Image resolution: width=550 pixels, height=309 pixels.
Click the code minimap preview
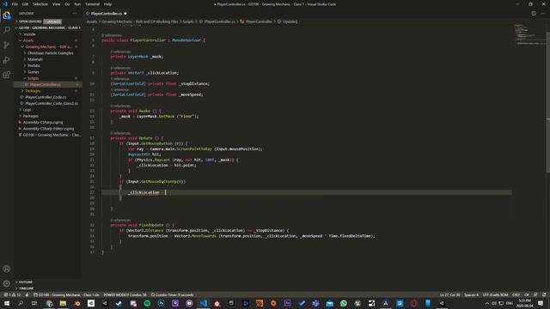(529, 35)
